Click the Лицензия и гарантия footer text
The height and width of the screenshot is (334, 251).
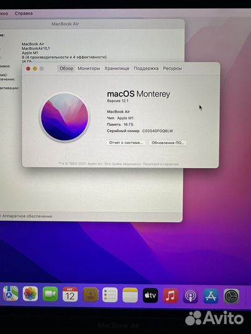pyautogui.click(x=161, y=164)
